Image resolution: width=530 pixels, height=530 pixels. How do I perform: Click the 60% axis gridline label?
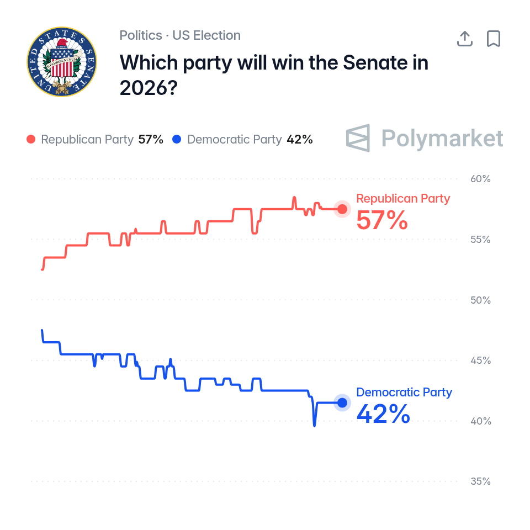tap(481, 179)
